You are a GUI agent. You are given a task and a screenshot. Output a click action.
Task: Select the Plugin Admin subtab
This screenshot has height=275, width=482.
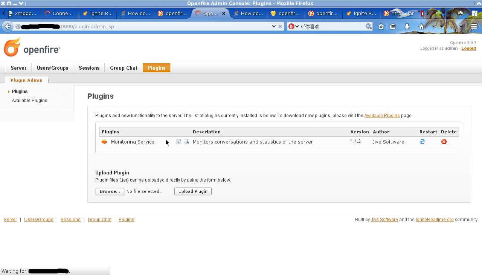(x=26, y=80)
